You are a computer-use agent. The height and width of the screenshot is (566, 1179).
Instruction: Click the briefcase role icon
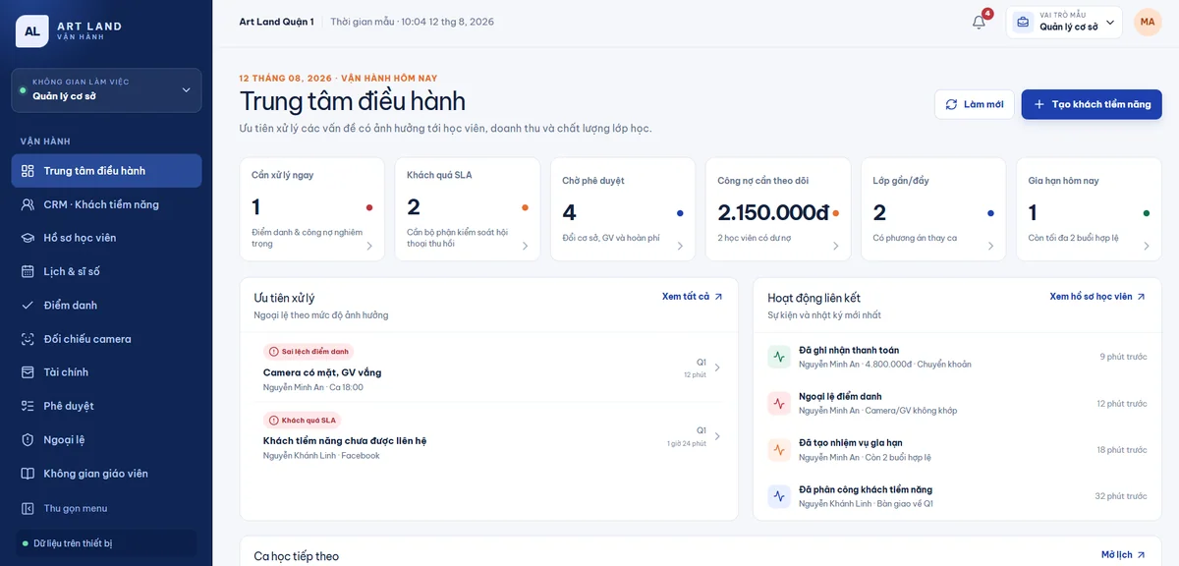[1023, 22]
